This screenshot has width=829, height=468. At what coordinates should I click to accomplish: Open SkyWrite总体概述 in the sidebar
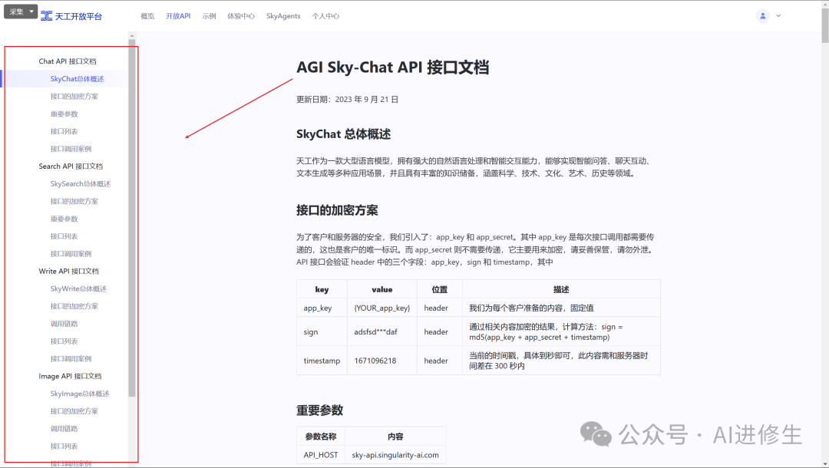coord(78,288)
